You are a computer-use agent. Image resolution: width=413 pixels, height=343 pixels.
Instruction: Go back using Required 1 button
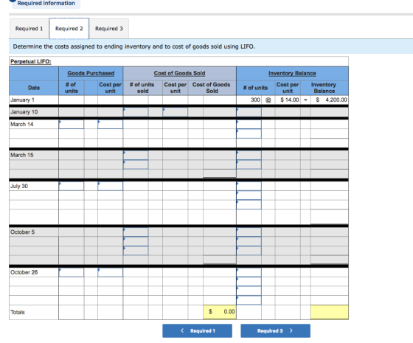point(198,330)
